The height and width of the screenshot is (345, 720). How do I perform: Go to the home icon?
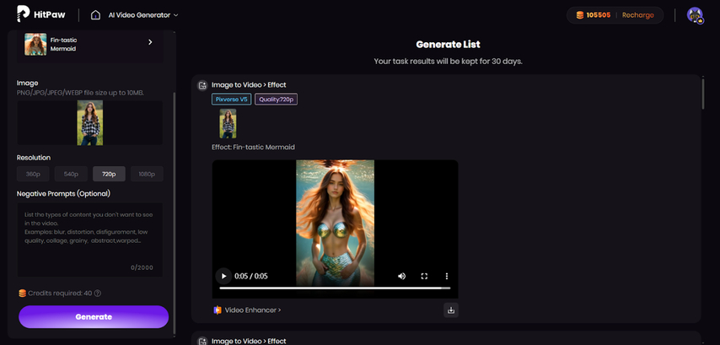click(95, 14)
